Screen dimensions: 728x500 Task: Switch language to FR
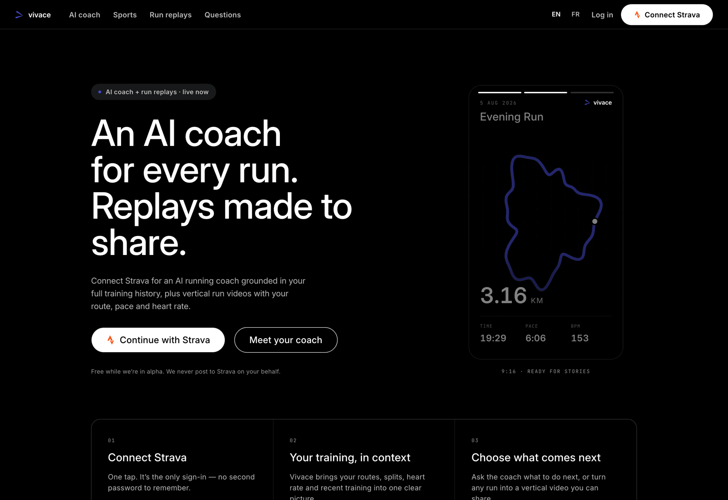(x=576, y=15)
